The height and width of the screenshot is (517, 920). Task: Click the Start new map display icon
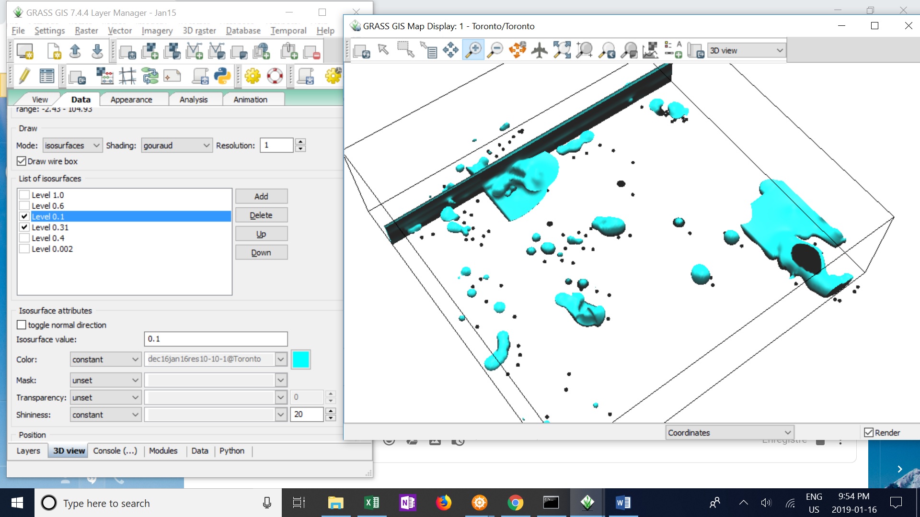tap(25, 51)
